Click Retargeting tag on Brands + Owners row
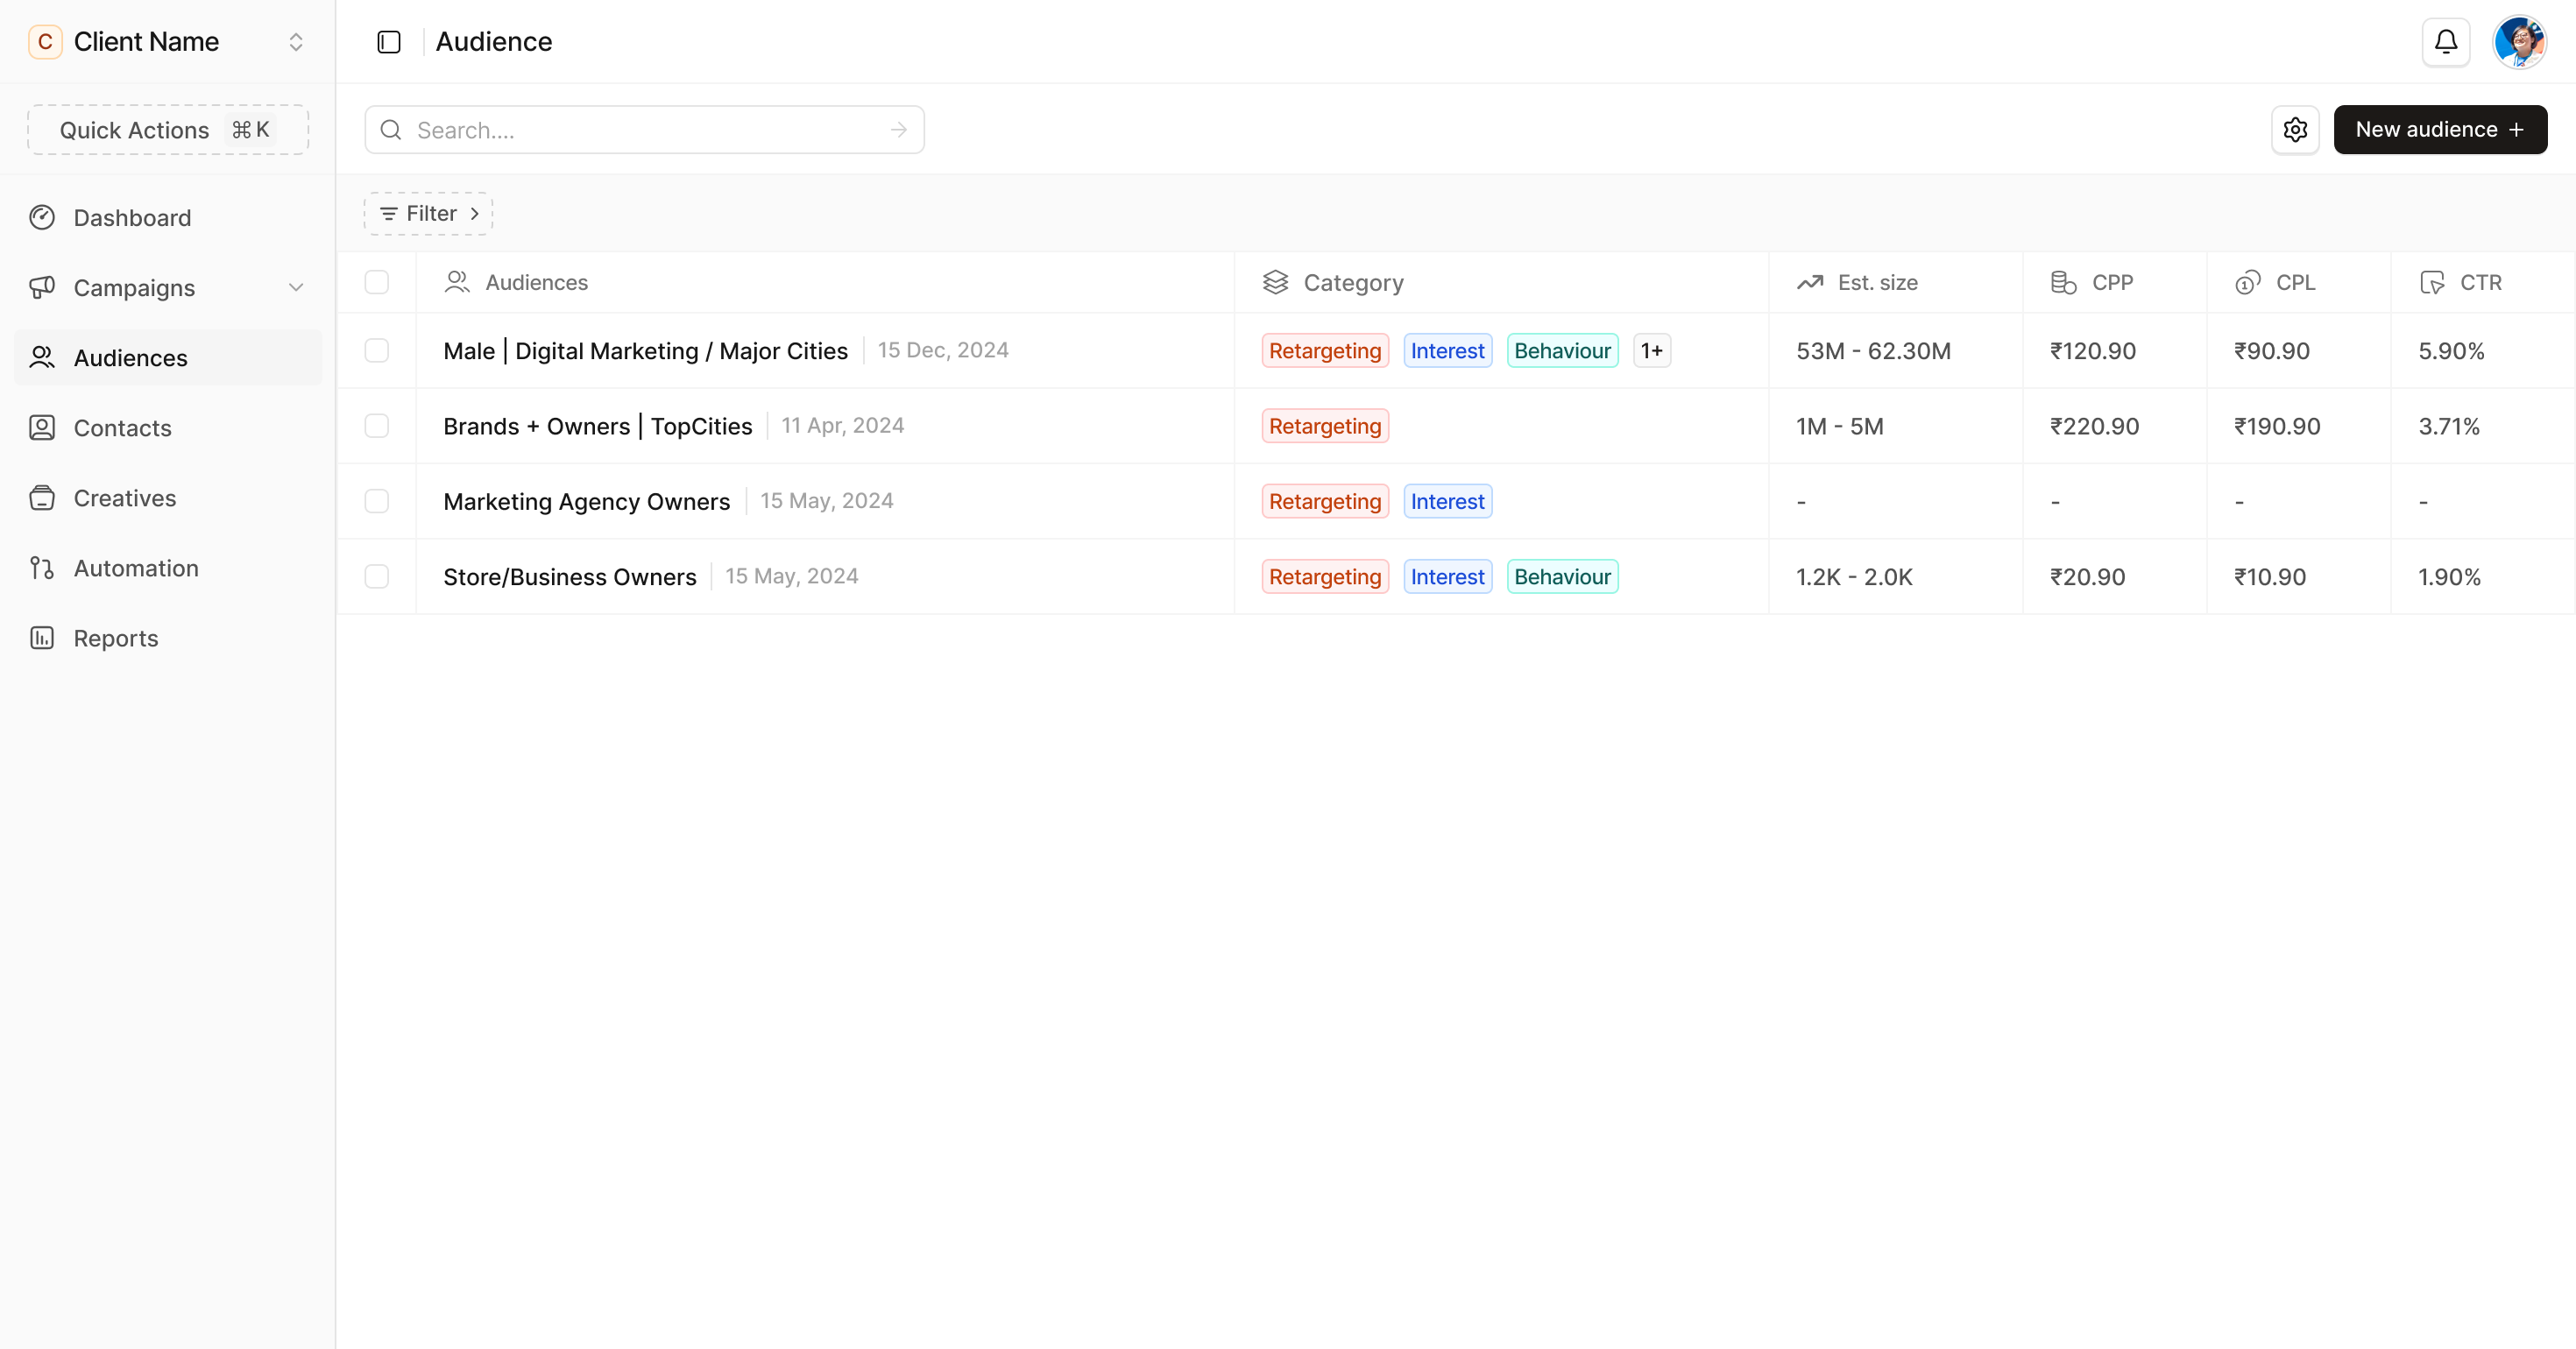This screenshot has height=1349, width=2576. click(1325, 426)
